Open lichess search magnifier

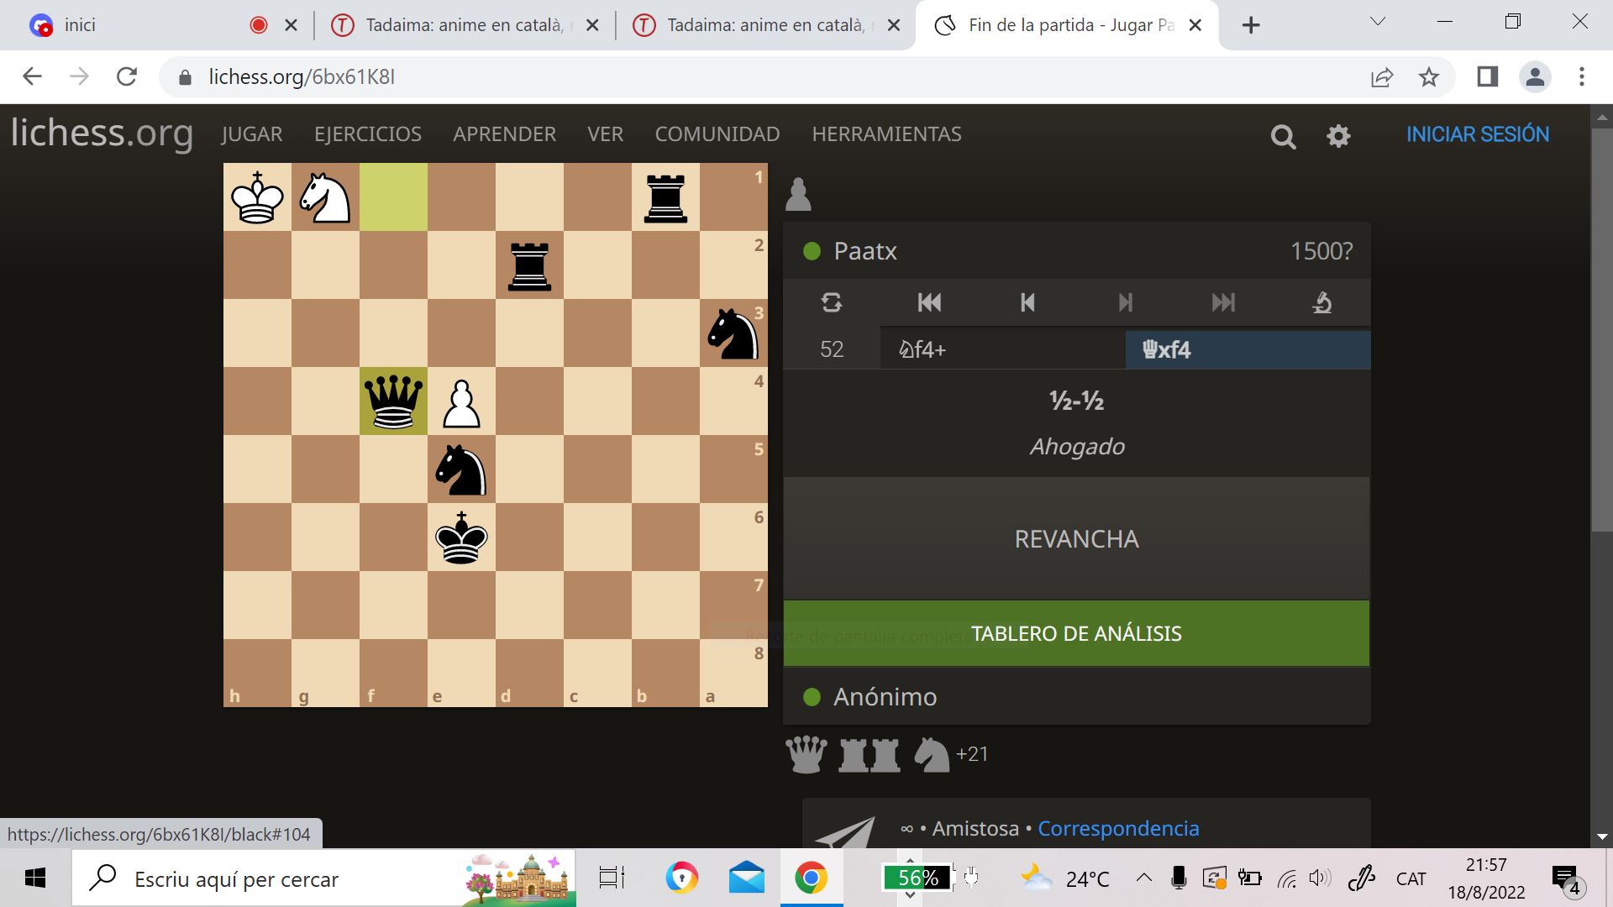1283,136
